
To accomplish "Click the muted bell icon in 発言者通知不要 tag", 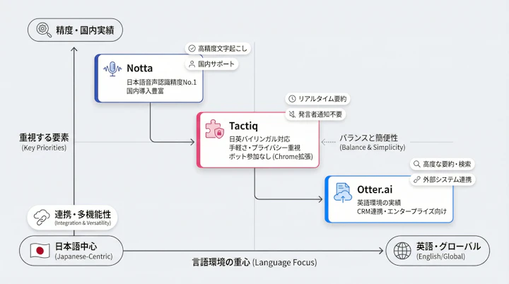I will (x=292, y=114).
